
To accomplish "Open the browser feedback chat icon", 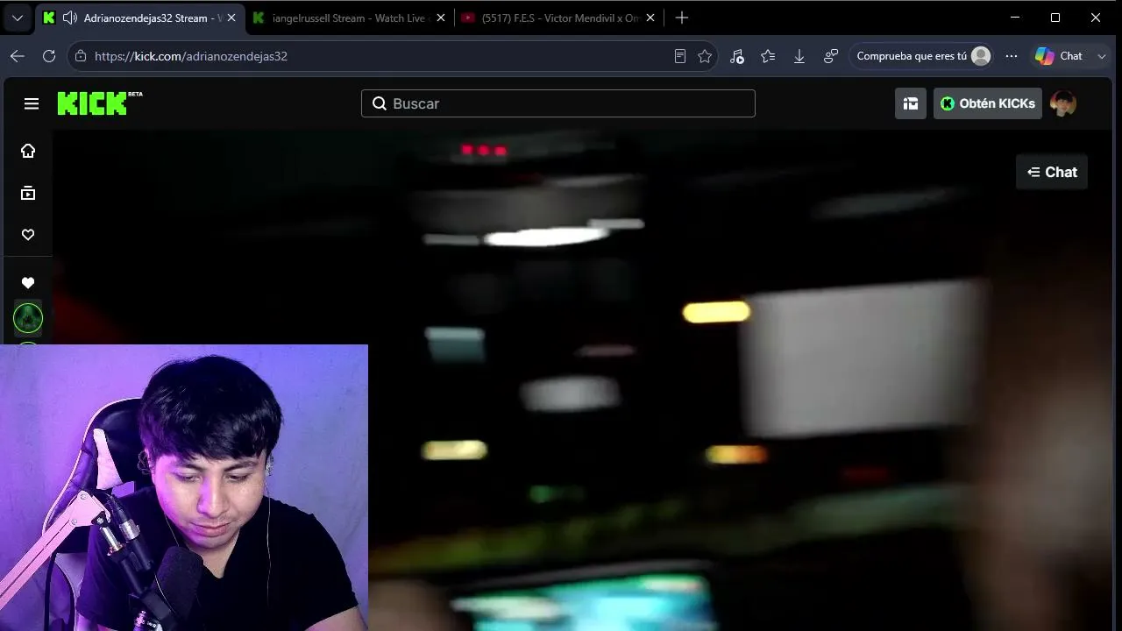I will point(831,56).
